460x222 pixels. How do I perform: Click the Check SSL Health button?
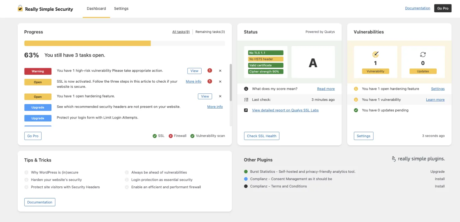[x=262, y=136]
